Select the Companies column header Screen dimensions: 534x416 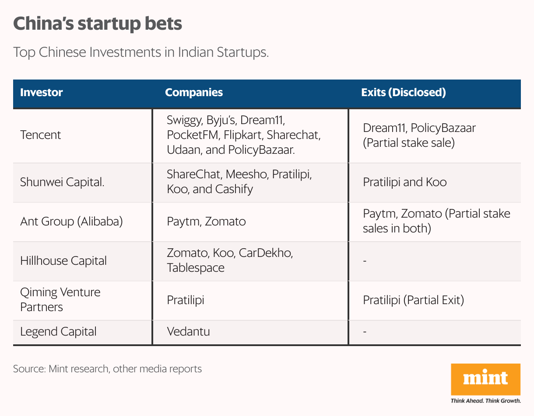coord(194,93)
